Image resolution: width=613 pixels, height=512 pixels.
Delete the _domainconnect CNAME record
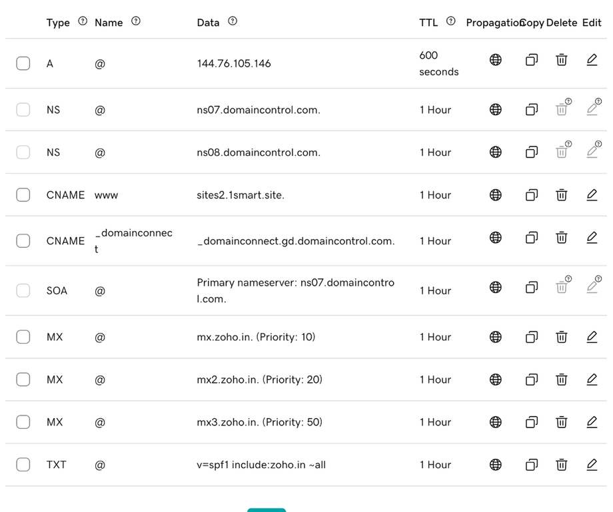point(562,238)
